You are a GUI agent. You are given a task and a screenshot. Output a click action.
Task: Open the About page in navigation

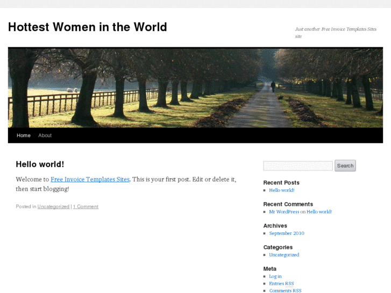click(x=45, y=135)
